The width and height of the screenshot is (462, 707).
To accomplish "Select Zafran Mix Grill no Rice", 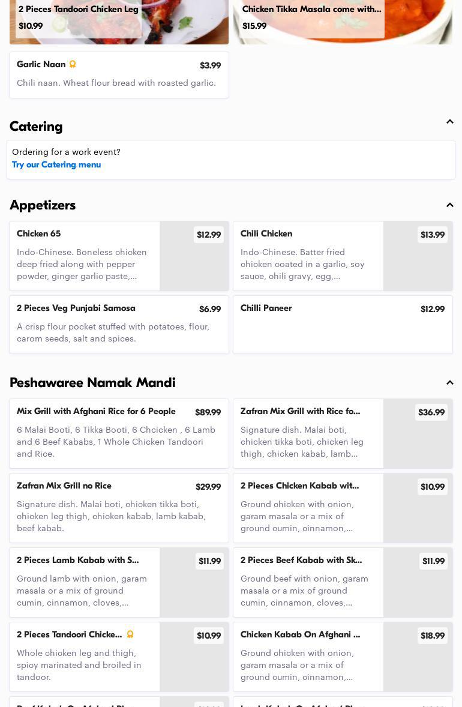I will (119, 508).
